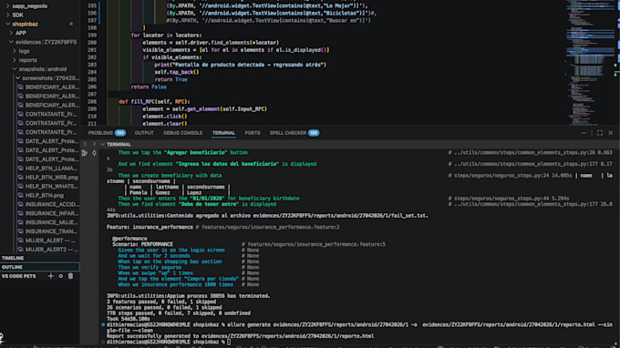Image resolution: width=620 pixels, height=348 pixels.
Task: Click code line 208 def fill_RFC
Action: 154,101
